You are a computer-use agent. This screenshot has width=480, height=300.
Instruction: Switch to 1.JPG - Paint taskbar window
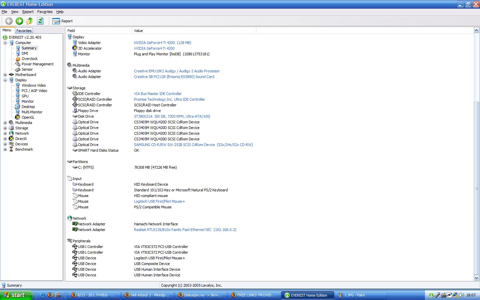361,295
